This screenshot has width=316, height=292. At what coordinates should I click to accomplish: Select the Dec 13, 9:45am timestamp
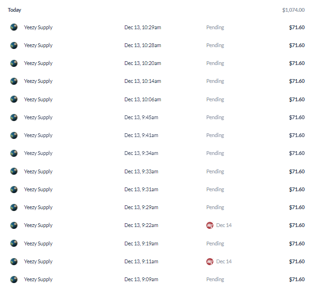click(x=141, y=117)
